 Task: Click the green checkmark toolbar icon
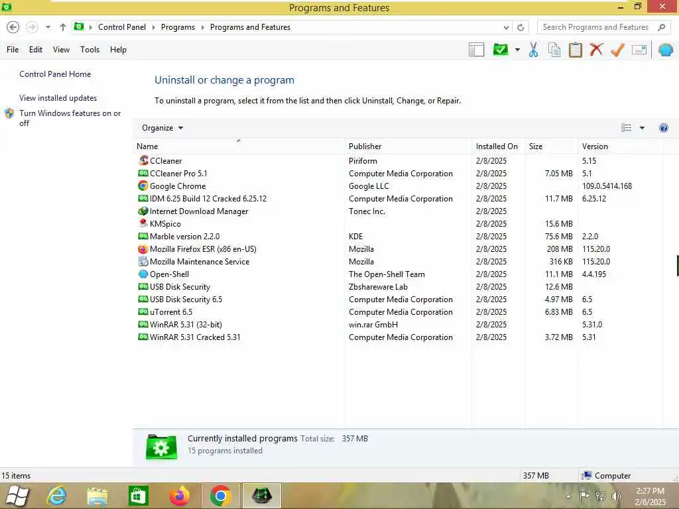pyautogui.click(x=501, y=49)
